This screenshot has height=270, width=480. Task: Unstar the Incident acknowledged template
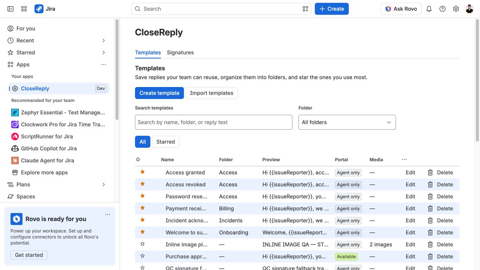[142, 220]
